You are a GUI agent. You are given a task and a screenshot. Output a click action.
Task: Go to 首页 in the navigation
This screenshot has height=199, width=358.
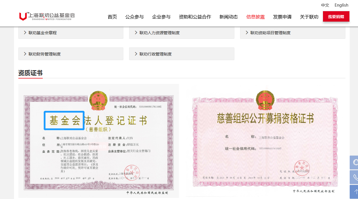coord(112,17)
